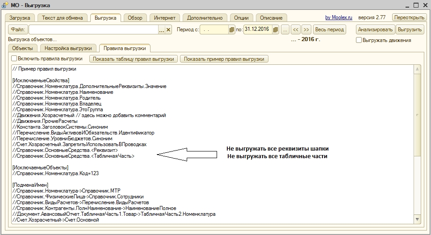The image size is (431, 235).
Task: Click the [ИсключаемыеОбъекты] section line
Action: [x=40, y=168]
